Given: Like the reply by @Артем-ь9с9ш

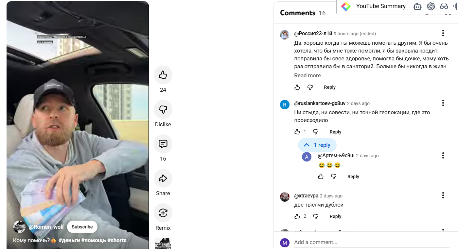Looking at the screenshot, I should coord(321,177).
